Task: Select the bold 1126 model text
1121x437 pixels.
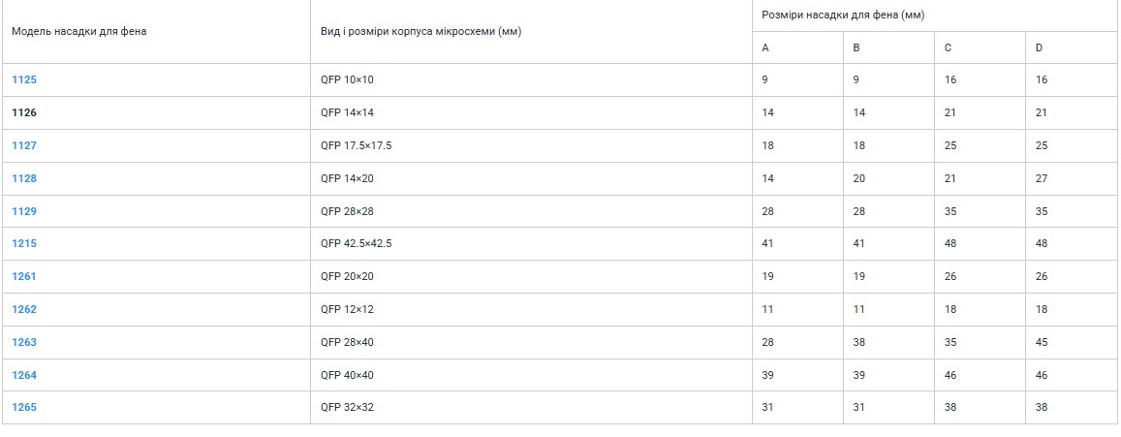Action: click(23, 113)
